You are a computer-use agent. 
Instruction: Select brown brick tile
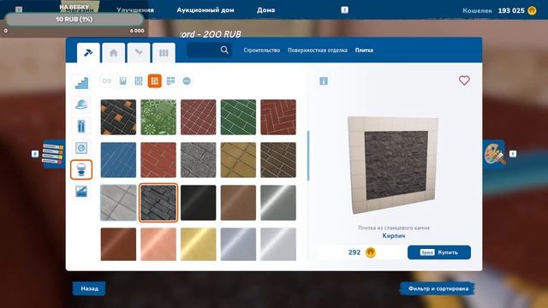tap(278, 160)
